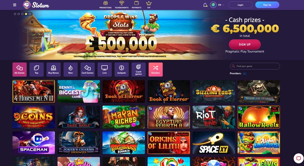Select the first banner carousel dot

15,14
